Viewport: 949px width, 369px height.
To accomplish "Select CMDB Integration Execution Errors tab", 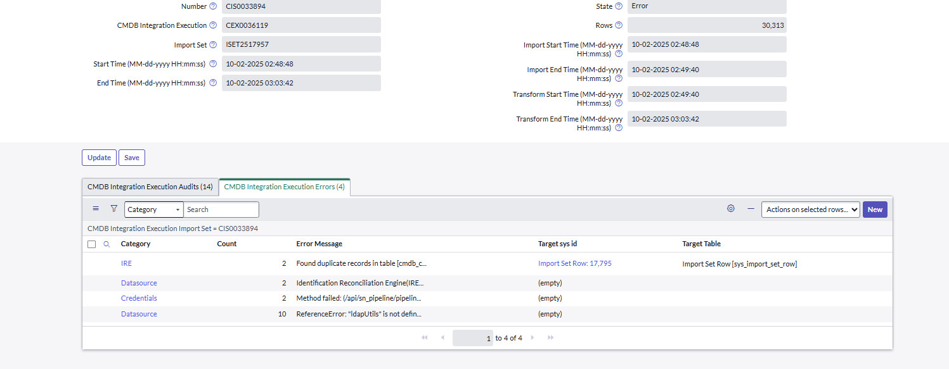I will tap(284, 187).
